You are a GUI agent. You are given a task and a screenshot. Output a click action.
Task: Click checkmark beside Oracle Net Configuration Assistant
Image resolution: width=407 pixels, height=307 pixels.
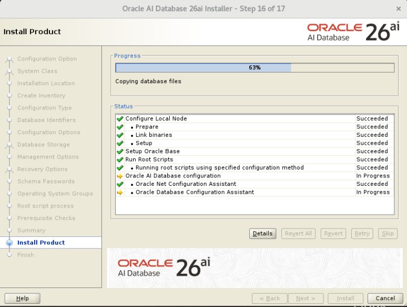click(x=120, y=184)
